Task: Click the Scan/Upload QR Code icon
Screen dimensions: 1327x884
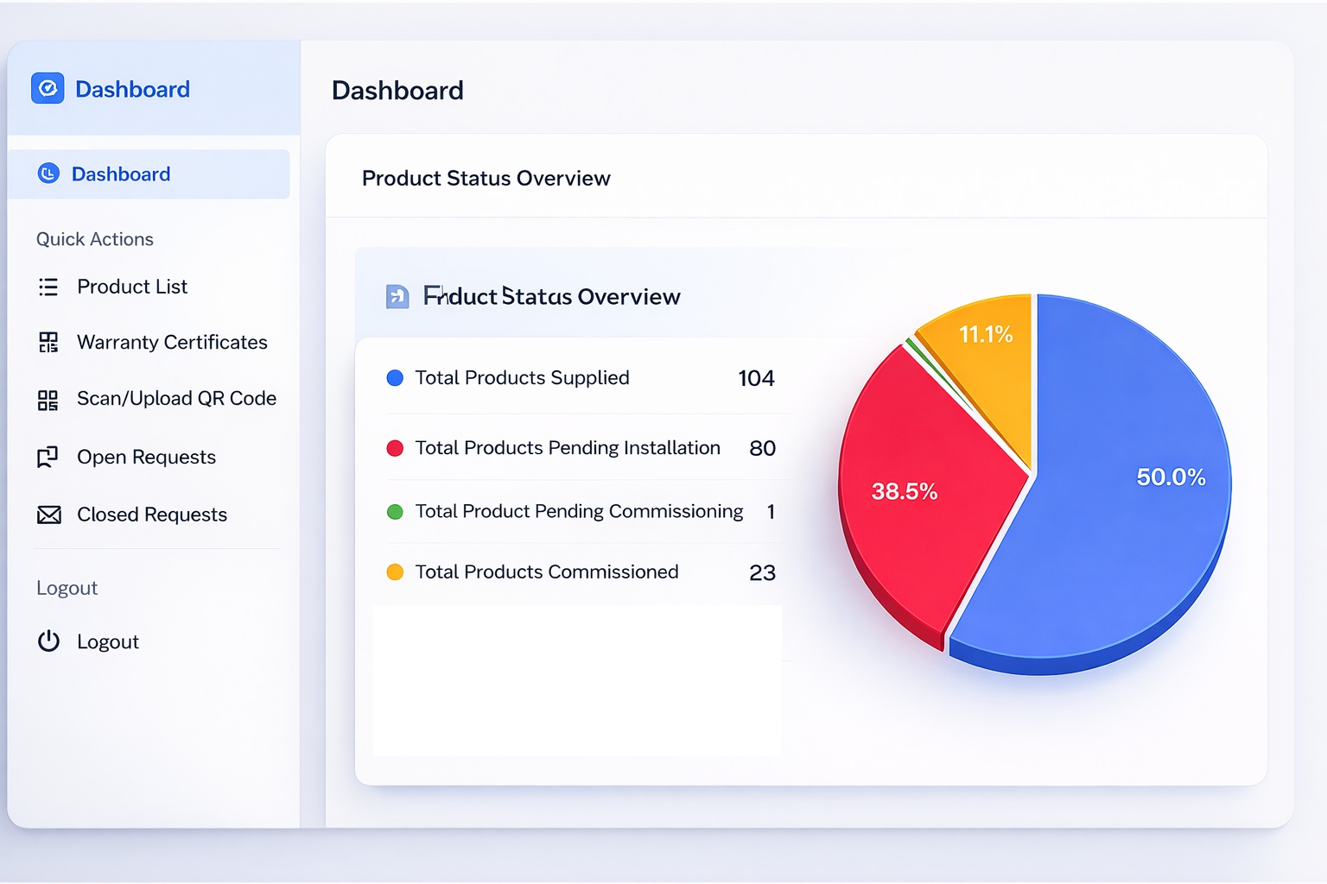Action: (48, 400)
